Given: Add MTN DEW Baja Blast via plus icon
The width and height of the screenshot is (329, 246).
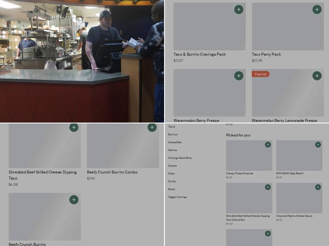Looking at the screenshot, I should (318, 145).
